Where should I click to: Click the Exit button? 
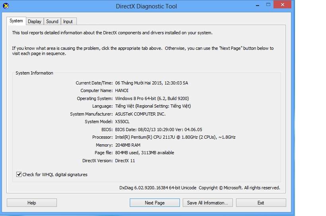tap(261, 203)
